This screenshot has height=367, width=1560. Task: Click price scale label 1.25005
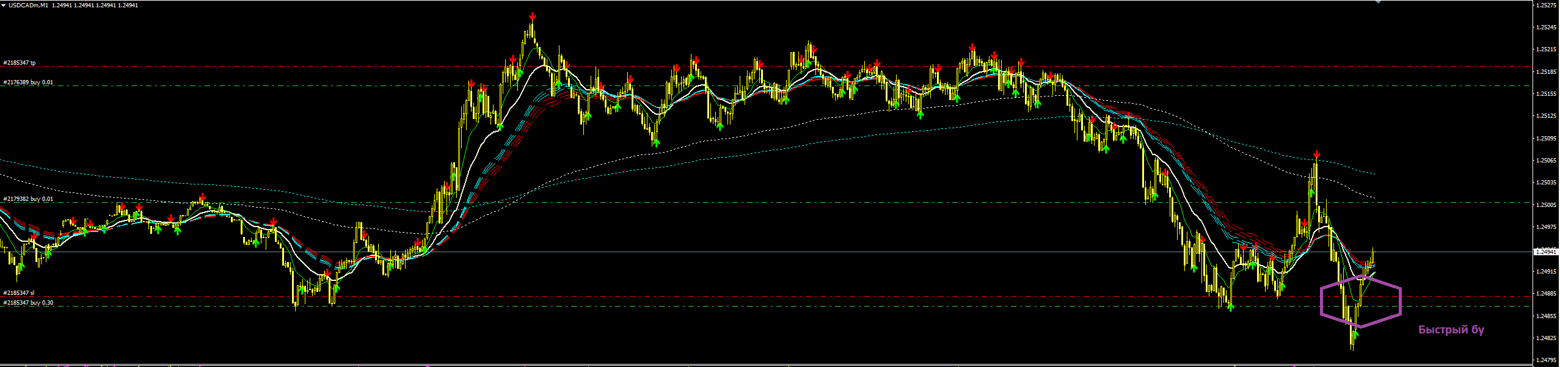click(x=1546, y=205)
